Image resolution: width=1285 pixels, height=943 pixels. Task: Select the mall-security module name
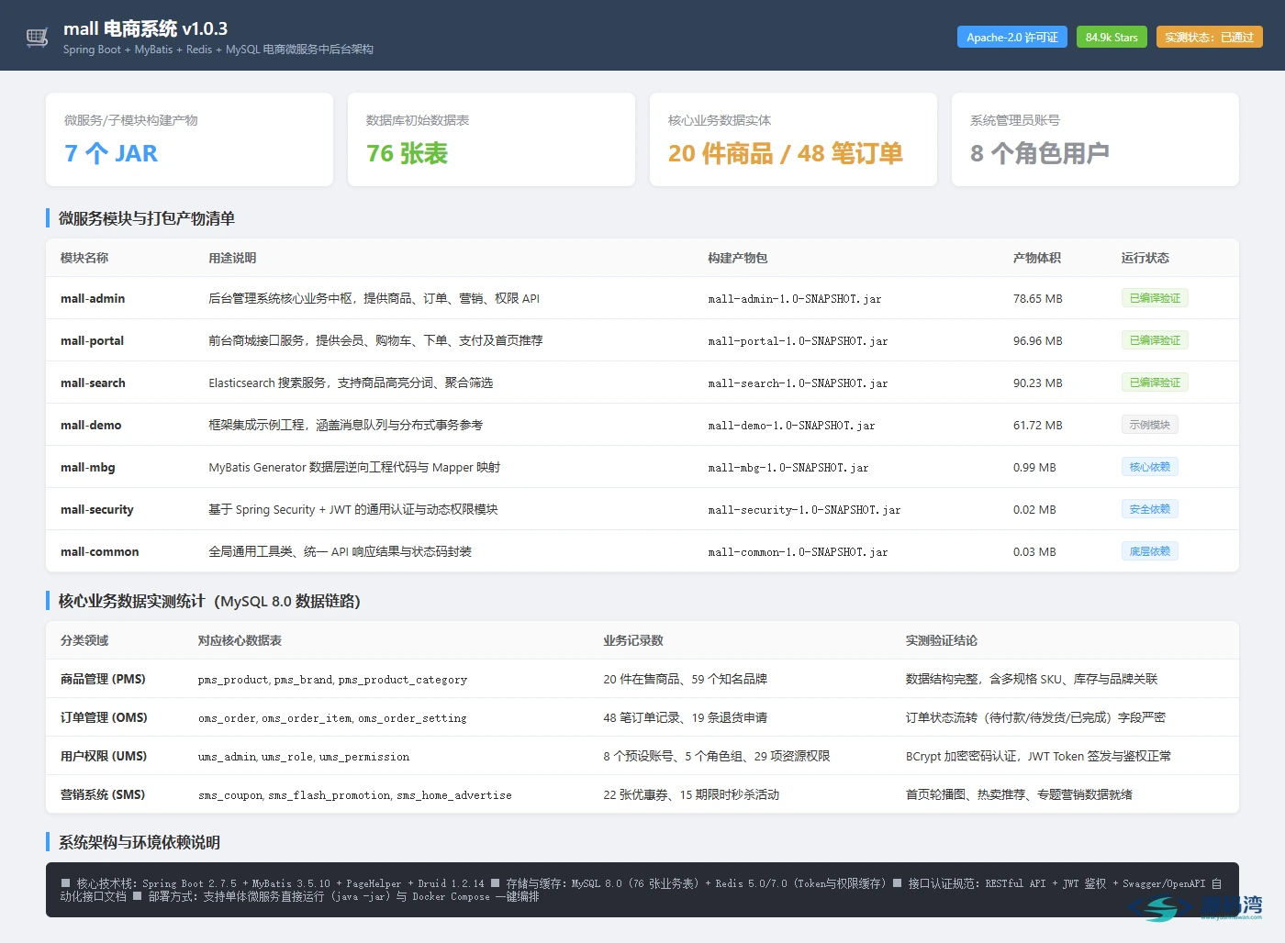[97, 509]
